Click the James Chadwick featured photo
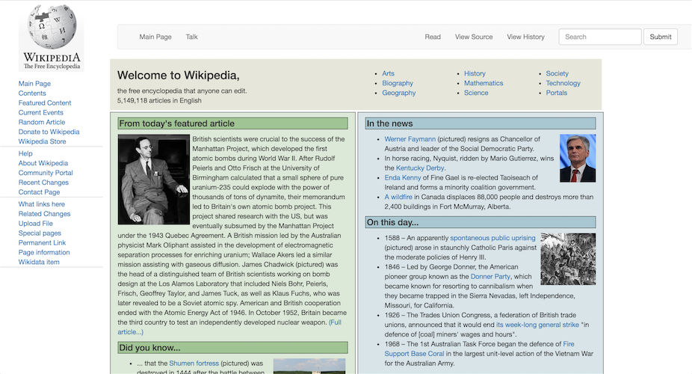The height and width of the screenshot is (374, 692). pos(154,180)
